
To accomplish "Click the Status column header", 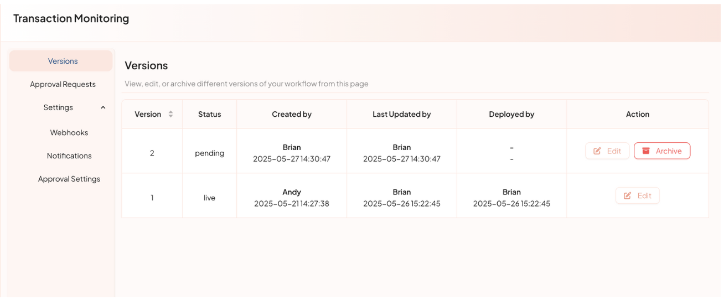I will [x=209, y=114].
